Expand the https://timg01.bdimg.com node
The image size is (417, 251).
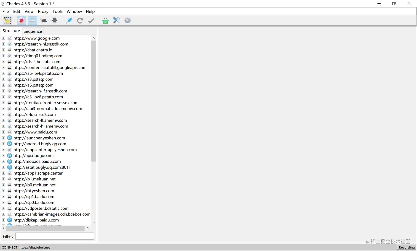coord(4,56)
